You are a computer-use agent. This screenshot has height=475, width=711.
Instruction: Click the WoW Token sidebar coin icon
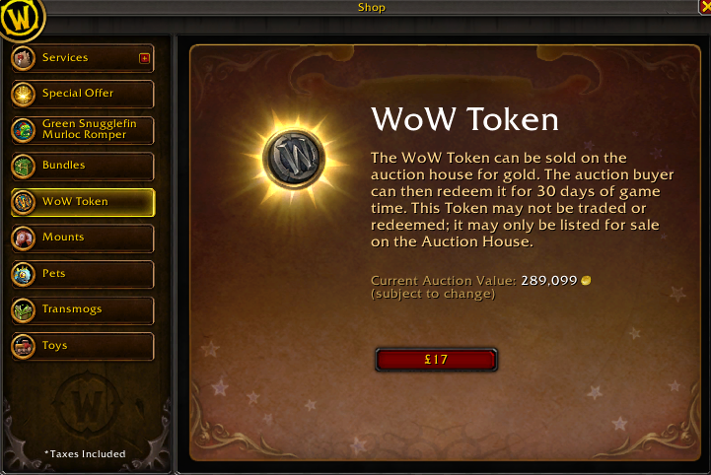[23, 202]
